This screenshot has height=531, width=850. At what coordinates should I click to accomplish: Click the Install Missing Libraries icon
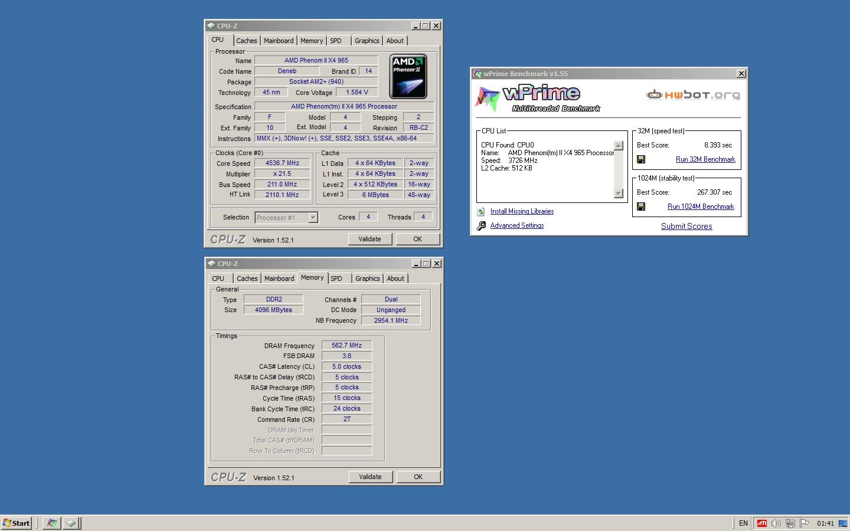point(480,211)
